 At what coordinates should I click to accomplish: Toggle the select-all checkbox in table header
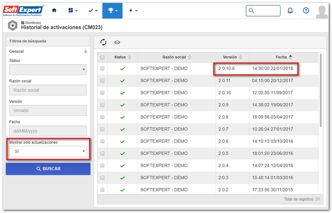point(102,57)
